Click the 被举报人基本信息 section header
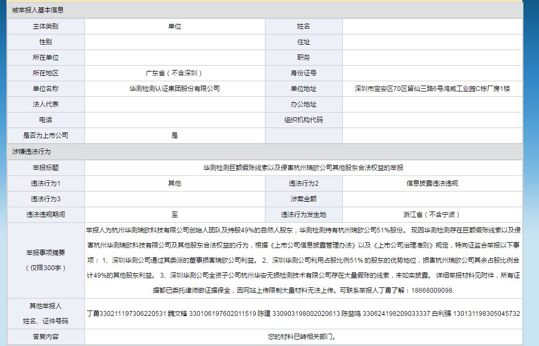The image size is (539, 346). pos(38,10)
